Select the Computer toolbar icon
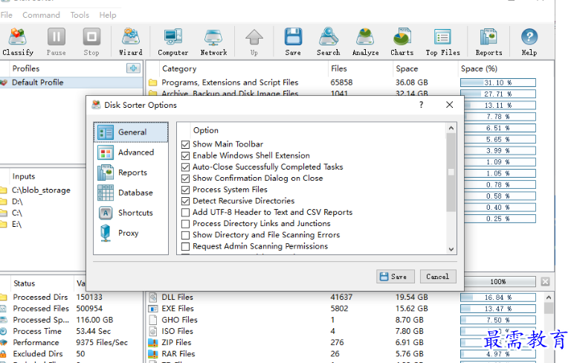 pos(172,42)
